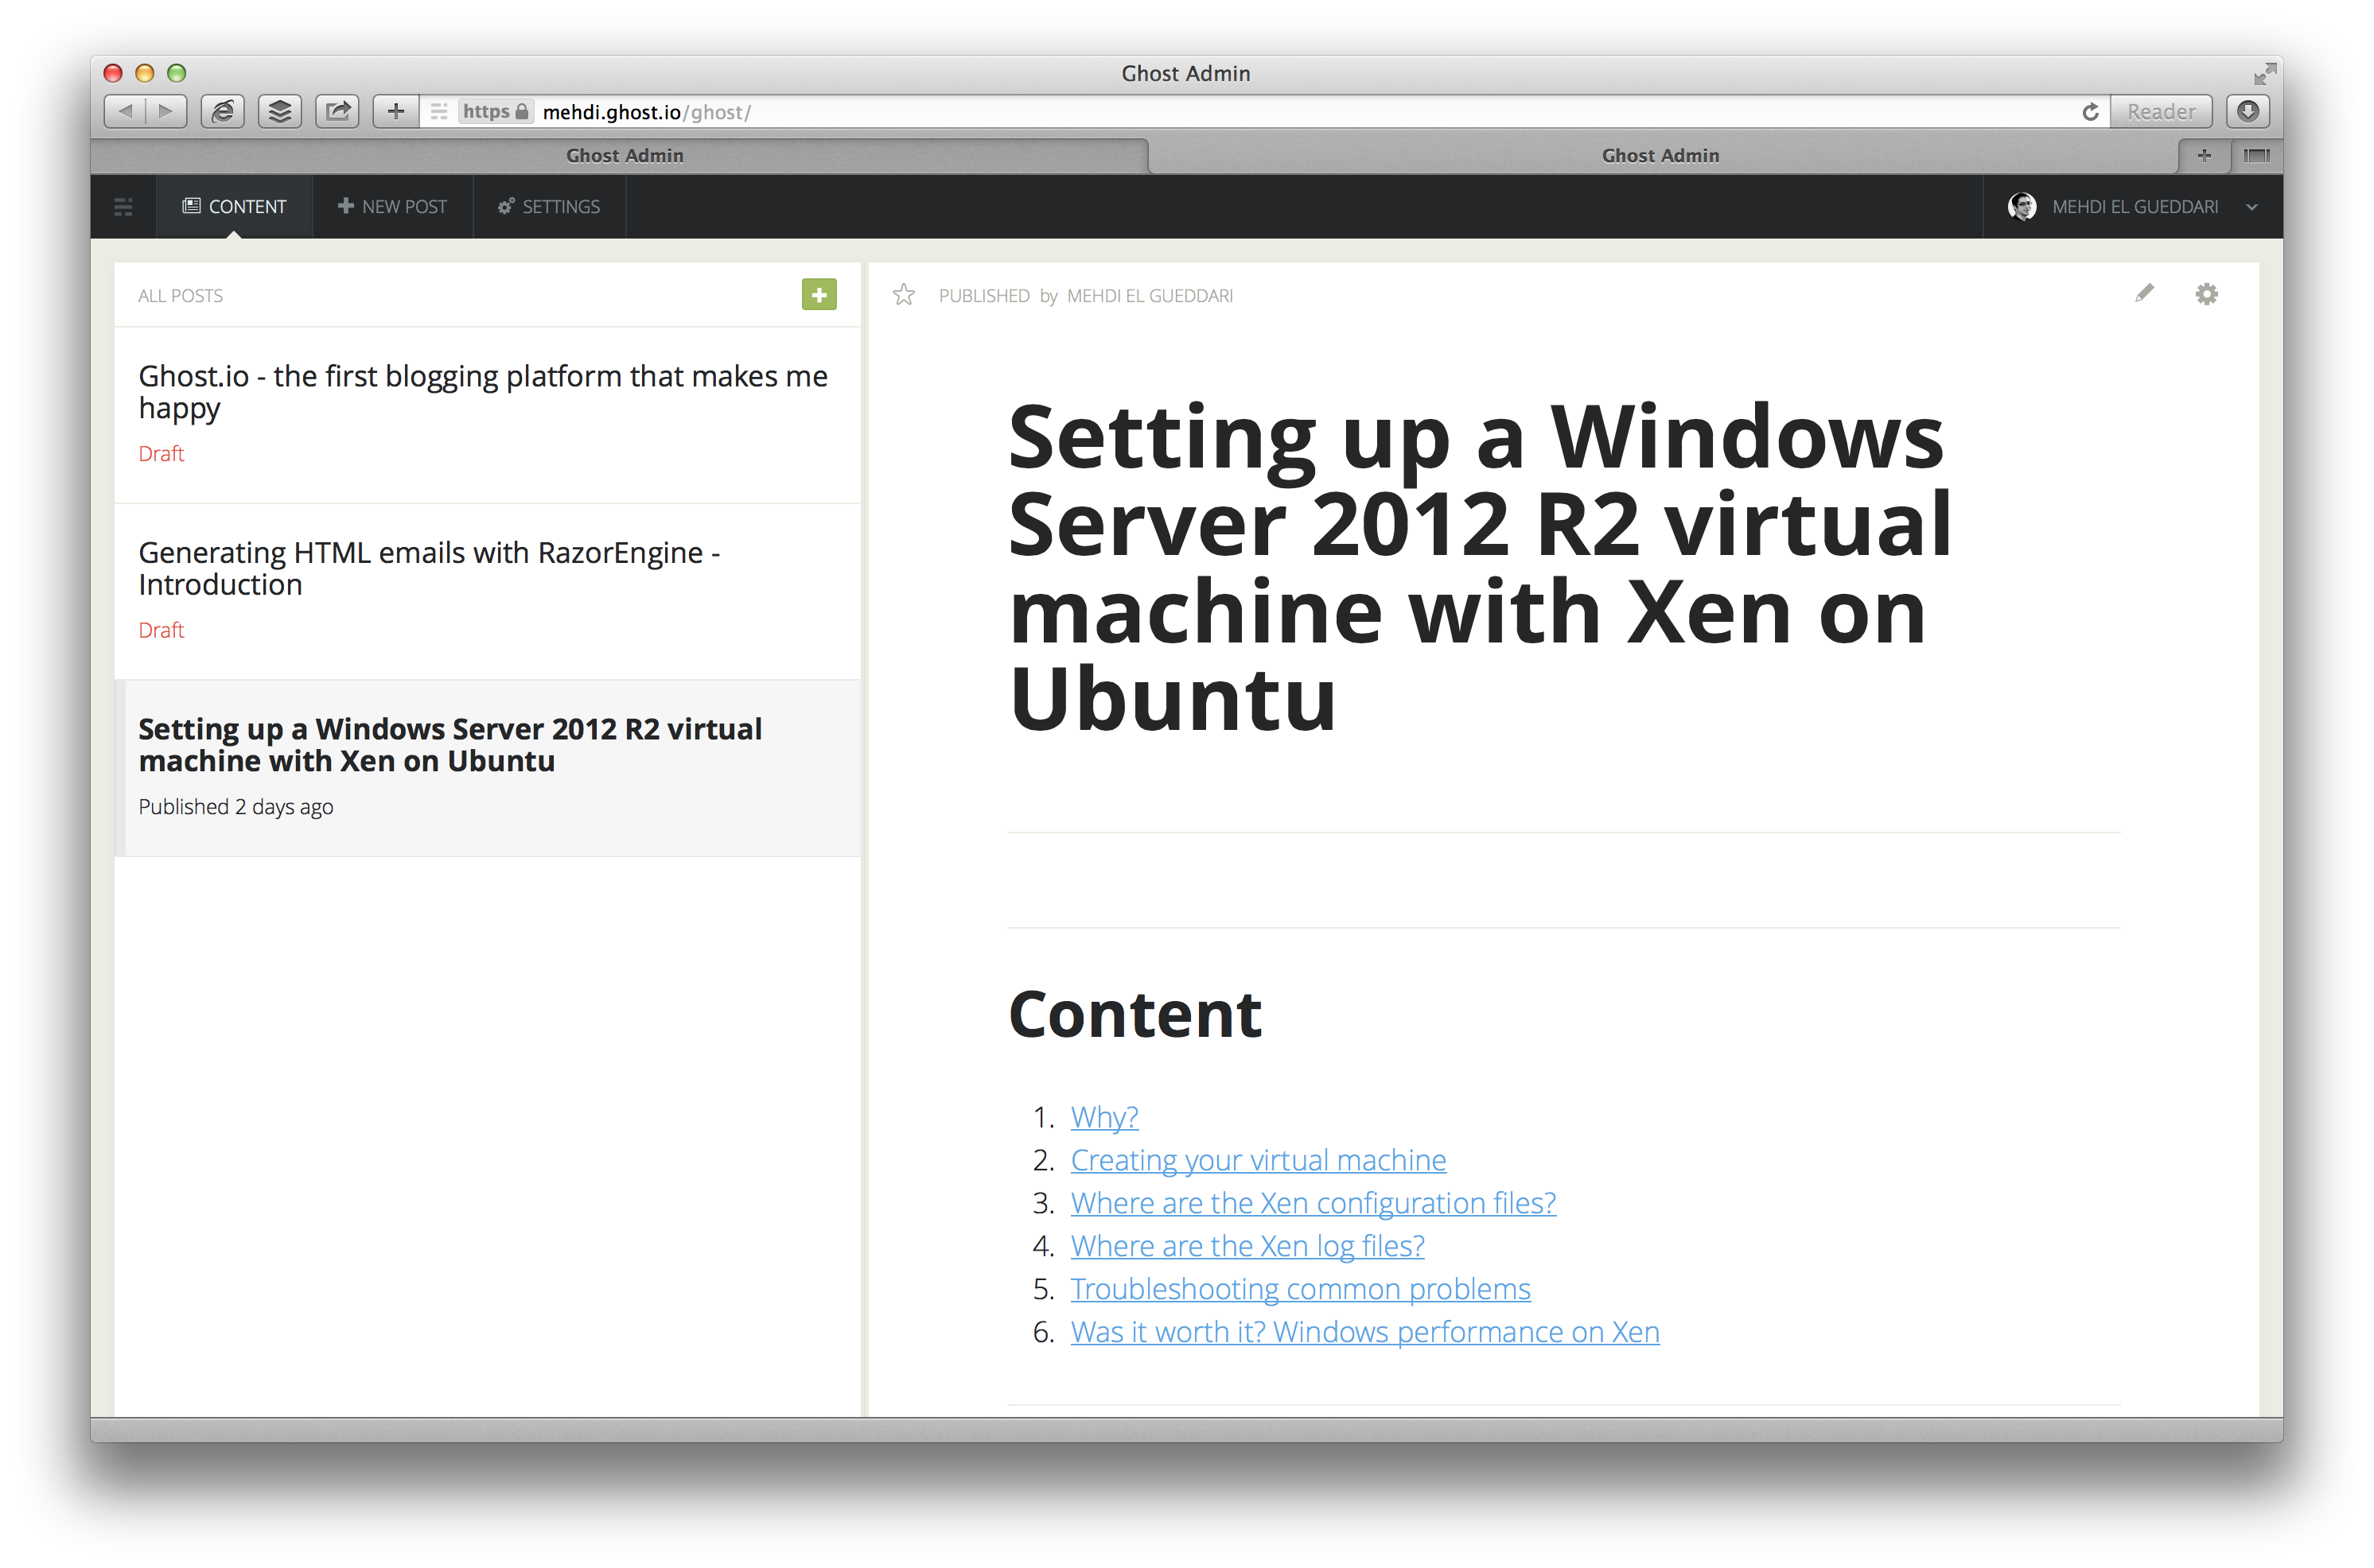
Task: Click the PUBLISHED status label
Action: pos(983,296)
